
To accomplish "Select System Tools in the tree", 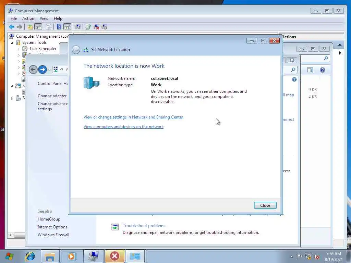I will pos(35,42).
